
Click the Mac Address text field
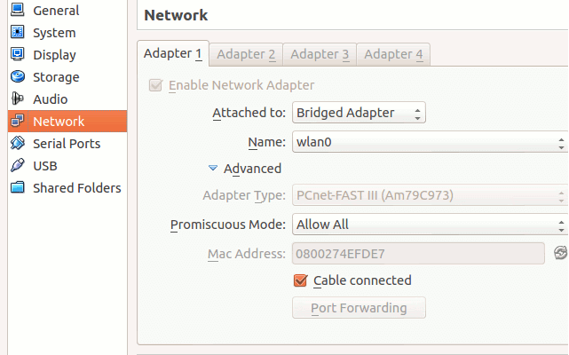[417, 254]
